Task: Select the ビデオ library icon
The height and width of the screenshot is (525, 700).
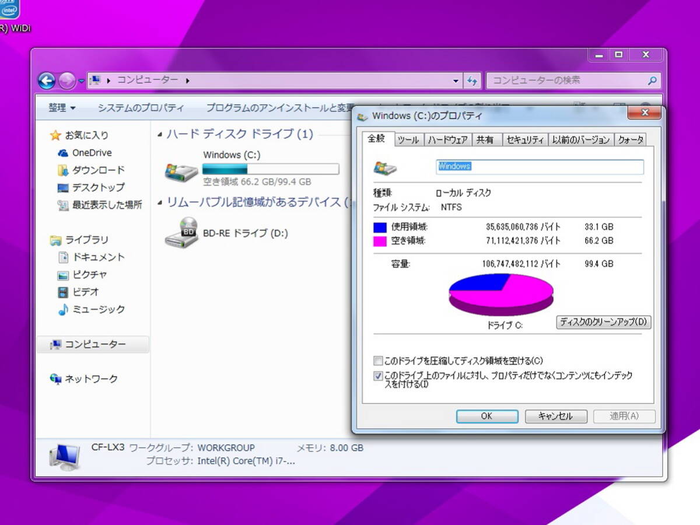Action: click(x=63, y=292)
